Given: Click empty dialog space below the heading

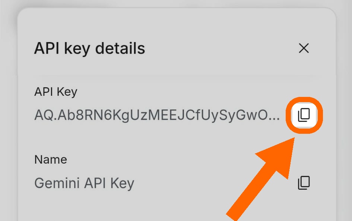Looking at the screenshot, I should (x=175, y=67).
